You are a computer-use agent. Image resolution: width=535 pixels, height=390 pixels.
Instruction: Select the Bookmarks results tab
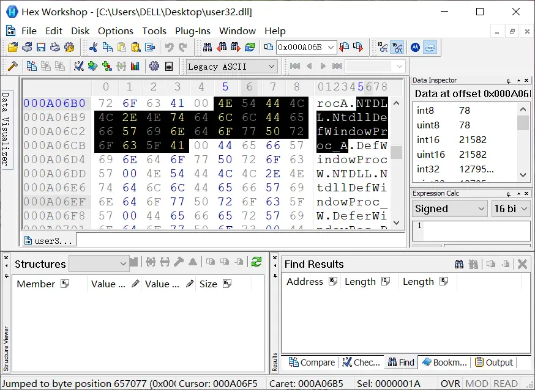point(444,362)
